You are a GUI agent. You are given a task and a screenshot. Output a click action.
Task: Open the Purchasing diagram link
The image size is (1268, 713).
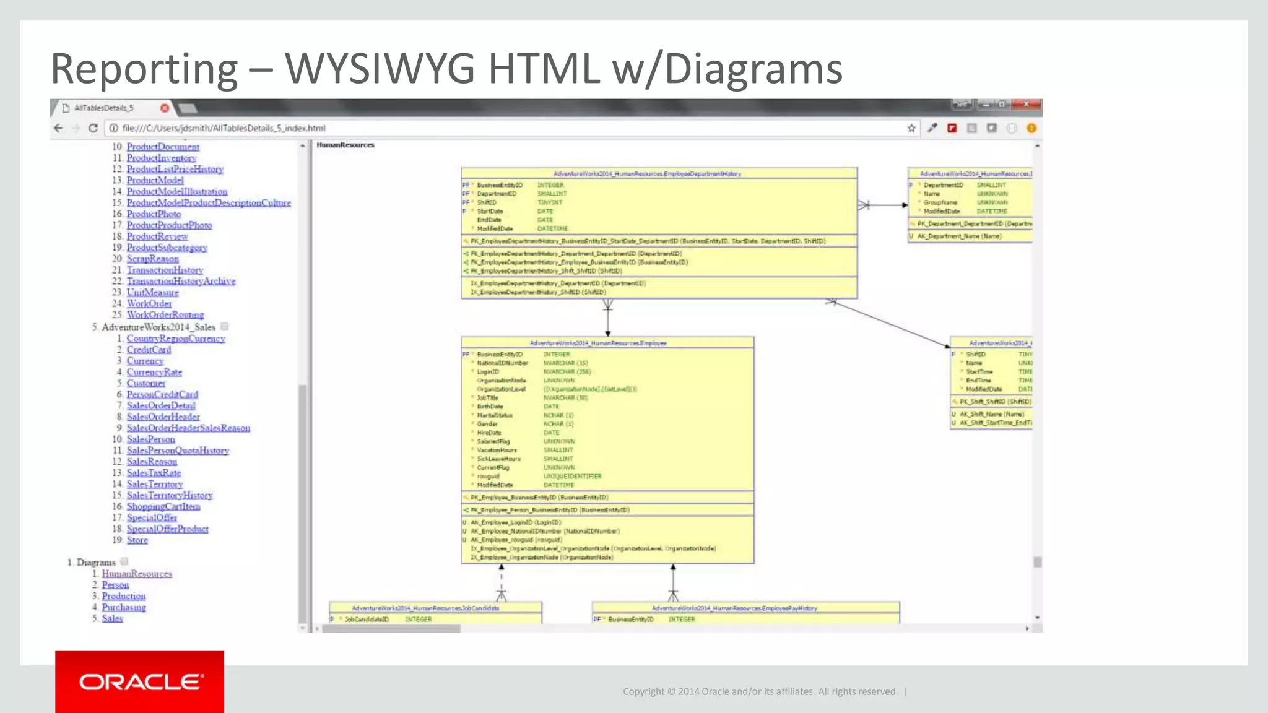(x=124, y=607)
